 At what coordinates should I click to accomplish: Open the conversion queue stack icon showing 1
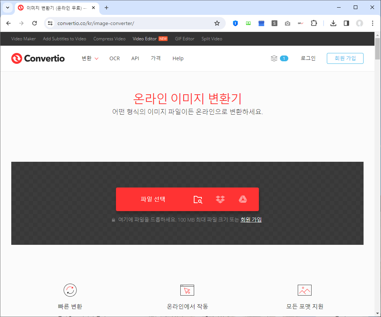pos(279,58)
